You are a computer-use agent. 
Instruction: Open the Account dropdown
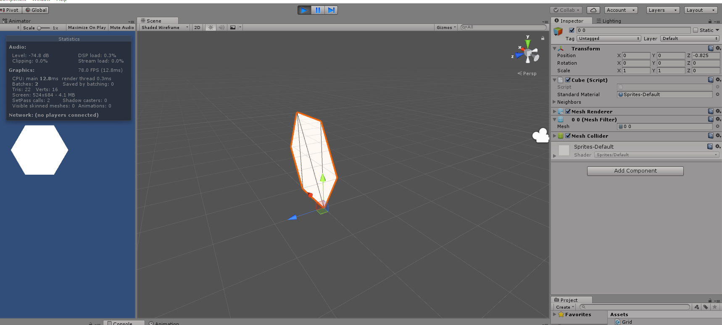click(621, 10)
